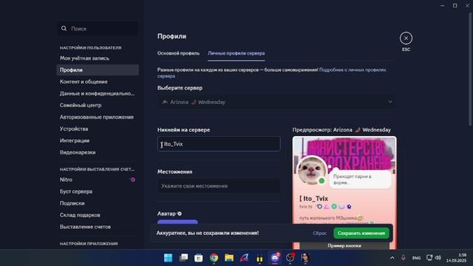The height and width of the screenshot is (266, 473).
Task: Click the white oval profile badge
Action: [x=341, y=207]
